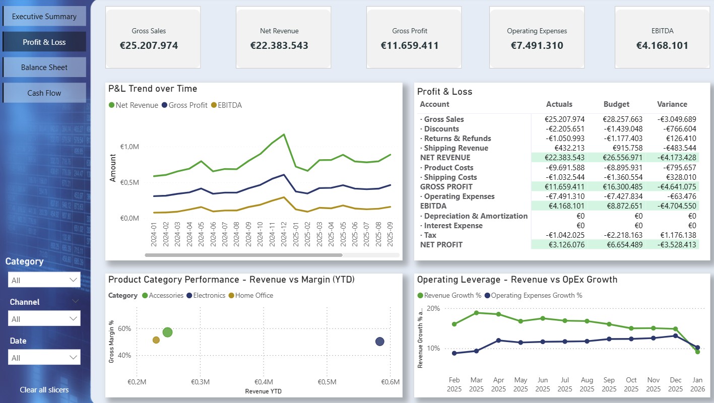
Task: Click the Clear all slicers link
Action: pos(44,389)
